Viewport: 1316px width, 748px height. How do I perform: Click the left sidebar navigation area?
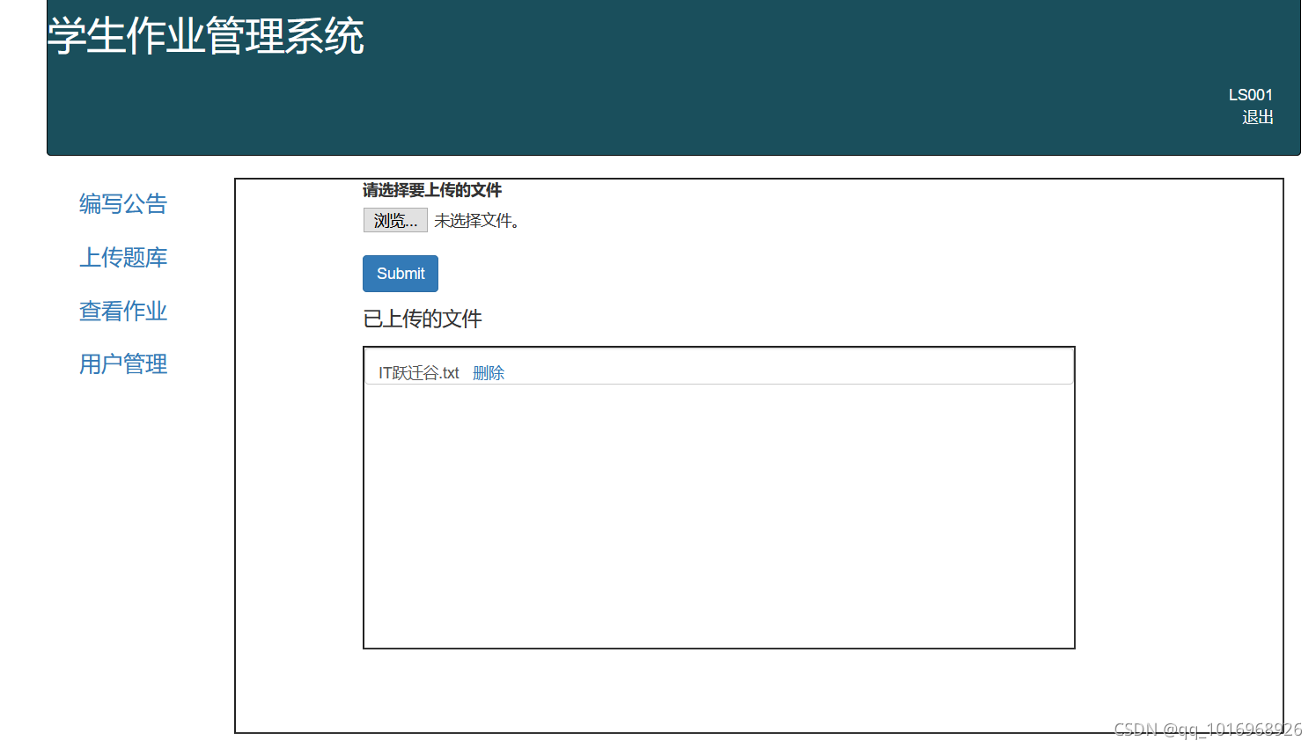point(122,282)
